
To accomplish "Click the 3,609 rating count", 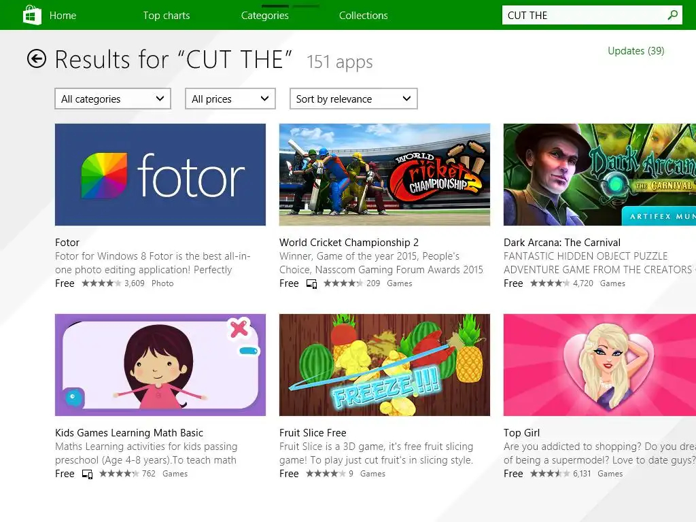I will pyautogui.click(x=135, y=283).
